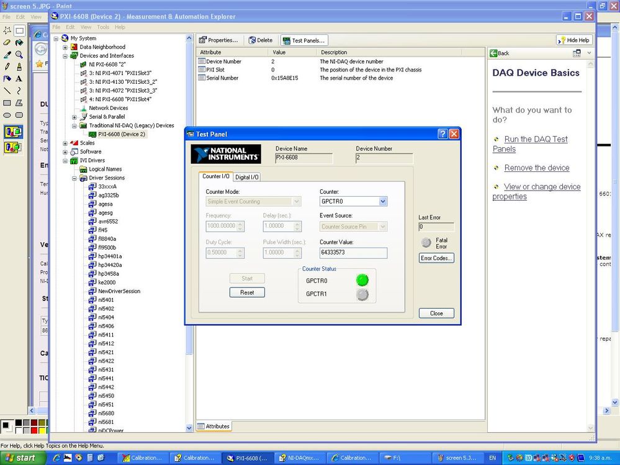Select the Eraser tool in Paint
The height and width of the screenshot is (465, 620).
pyautogui.click(x=7, y=42)
